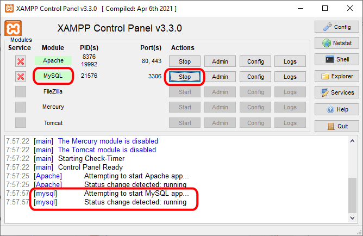Click the large XAMPP logo
This screenshot has width=363, height=236.
pos(13,28)
